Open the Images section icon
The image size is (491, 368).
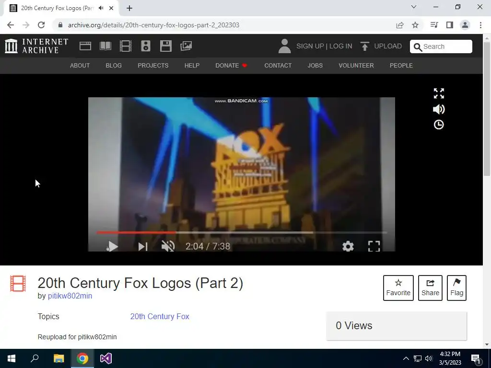186,46
